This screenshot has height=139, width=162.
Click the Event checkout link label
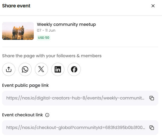[x=22, y=115]
